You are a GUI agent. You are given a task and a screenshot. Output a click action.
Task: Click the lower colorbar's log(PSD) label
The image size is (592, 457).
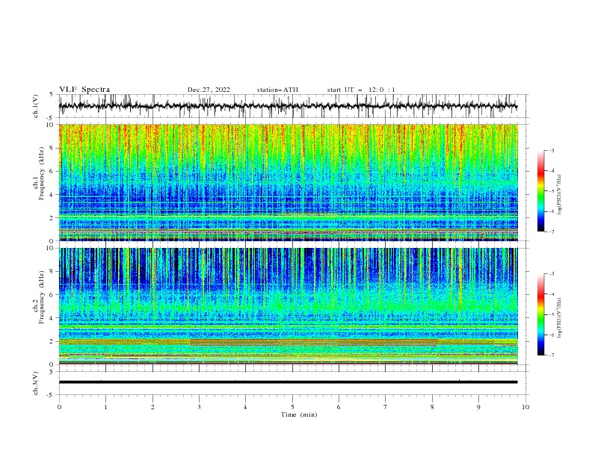click(x=560, y=318)
